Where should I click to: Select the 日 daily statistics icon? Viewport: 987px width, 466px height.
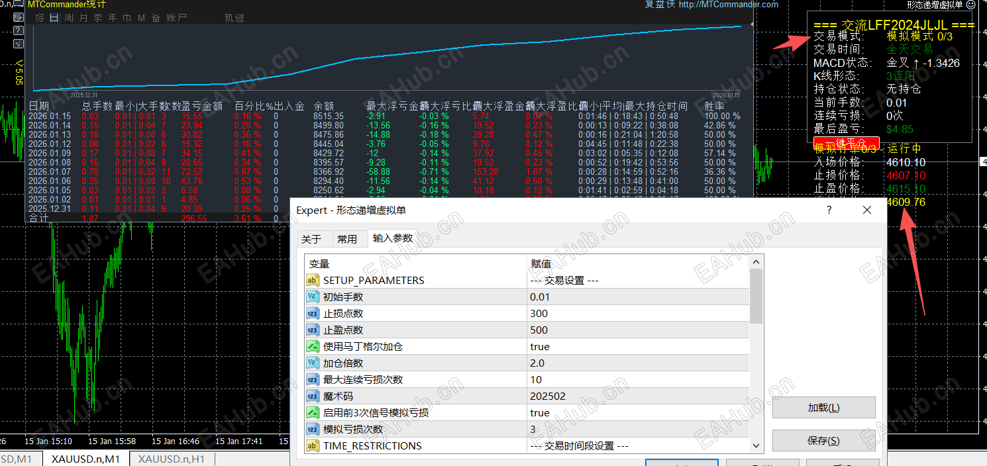53,18
